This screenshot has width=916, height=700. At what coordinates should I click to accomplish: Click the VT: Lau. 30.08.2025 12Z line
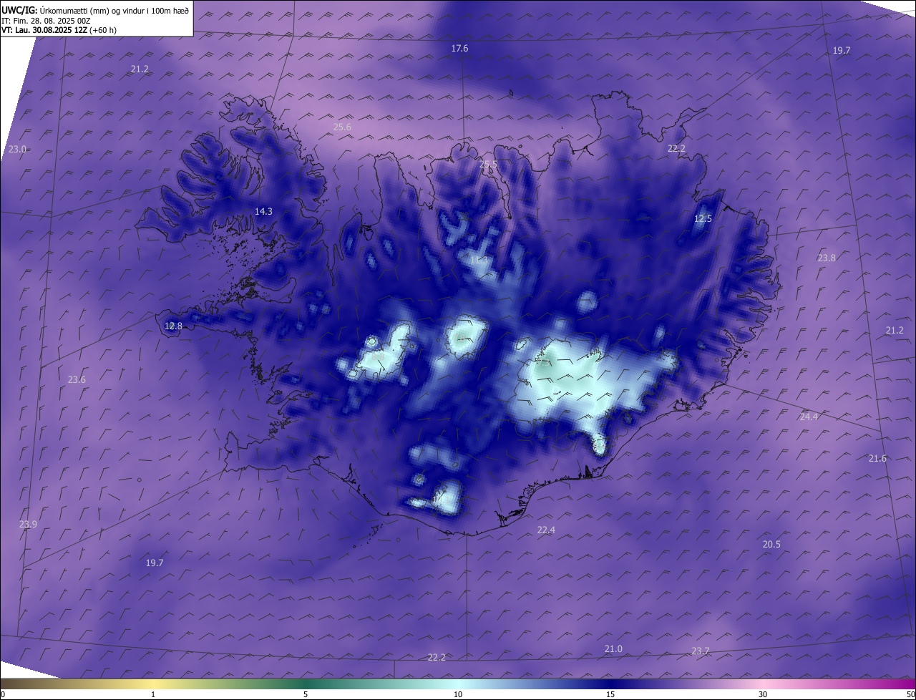[59, 30]
